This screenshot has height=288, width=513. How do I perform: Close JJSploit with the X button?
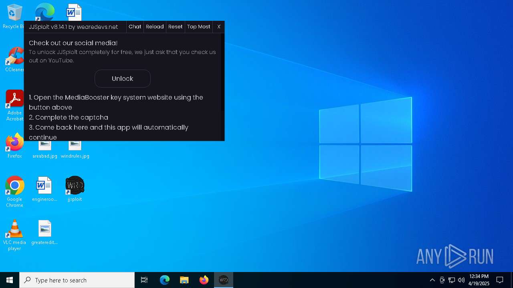219,27
